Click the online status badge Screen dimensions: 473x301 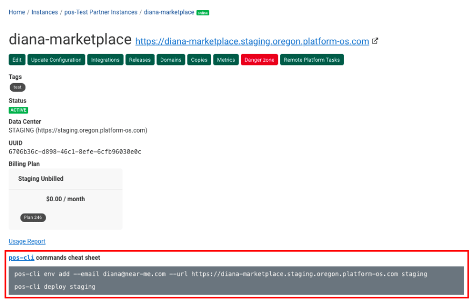[203, 13]
